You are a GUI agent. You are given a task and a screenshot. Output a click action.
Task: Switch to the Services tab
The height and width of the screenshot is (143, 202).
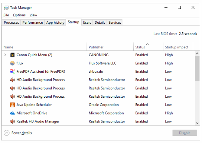[x=115, y=23]
